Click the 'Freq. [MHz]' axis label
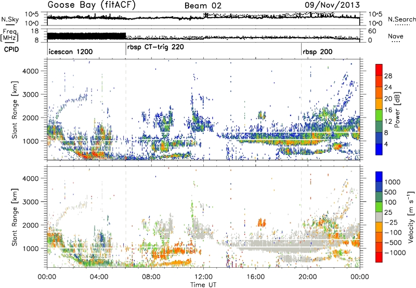The width and height of the screenshot is (416, 288). click(x=10, y=35)
